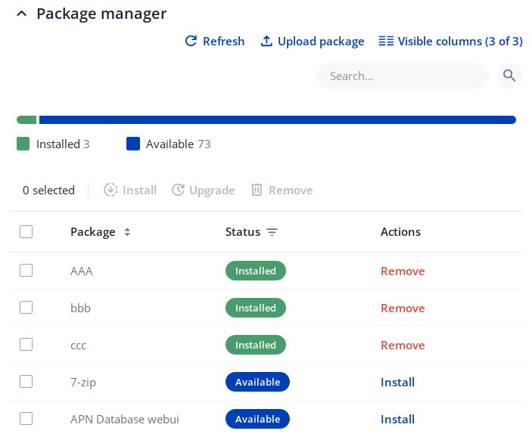Install APN Database webui package
Screen dimensions: 532x437
tap(397, 419)
